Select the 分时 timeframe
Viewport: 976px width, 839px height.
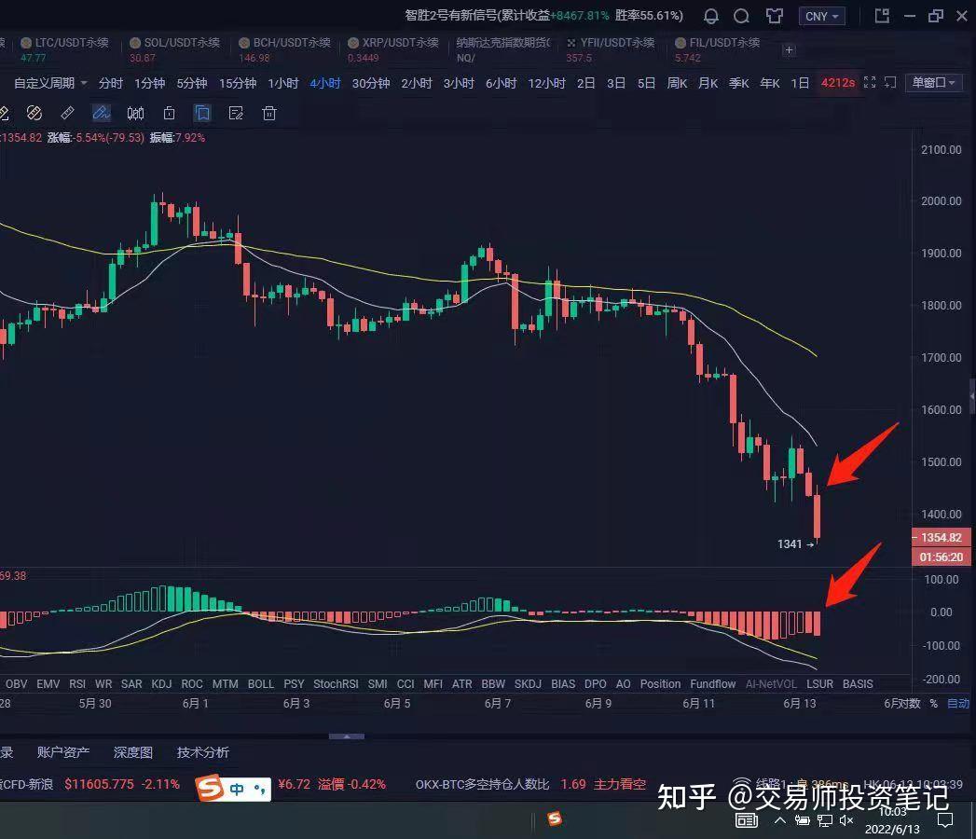(x=110, y=83)
